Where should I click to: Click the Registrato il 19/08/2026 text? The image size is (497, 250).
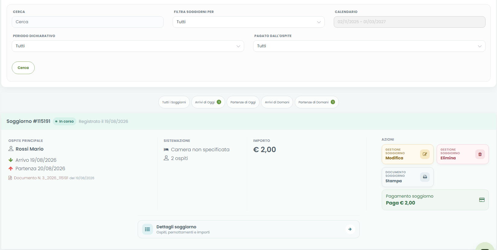tap(104, 121)
